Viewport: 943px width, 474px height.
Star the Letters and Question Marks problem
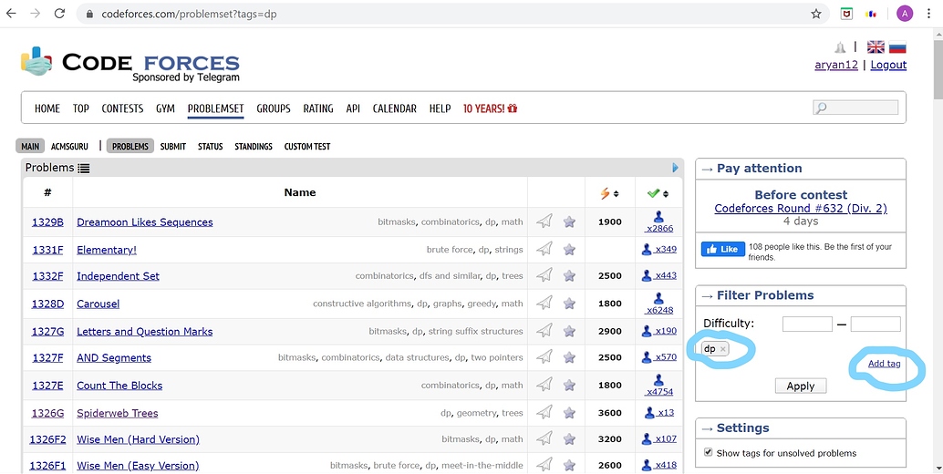569,331
